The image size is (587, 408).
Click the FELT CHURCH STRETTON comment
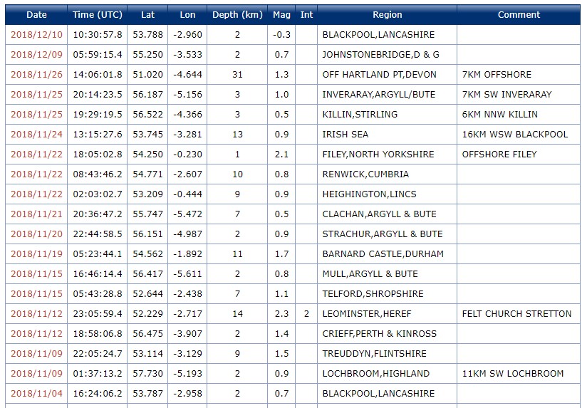516,314
